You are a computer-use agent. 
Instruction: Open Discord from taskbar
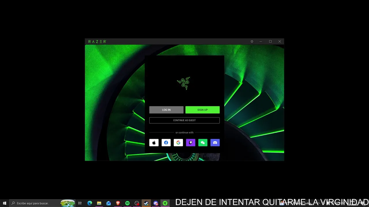(156, 203)
